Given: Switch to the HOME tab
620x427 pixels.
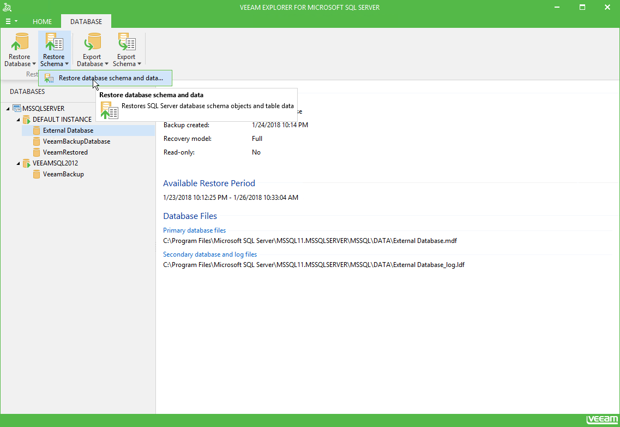Looking at the screenshot, I should pos(43,22).
